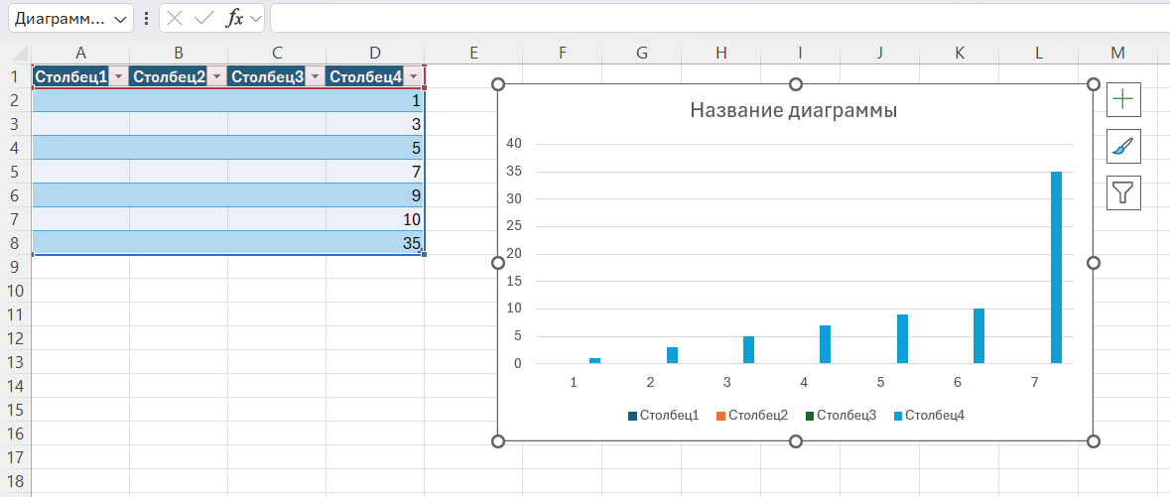This screenshot has height=497, width=1170.
Task: Select column header A
Action: [x=80, y=53]
